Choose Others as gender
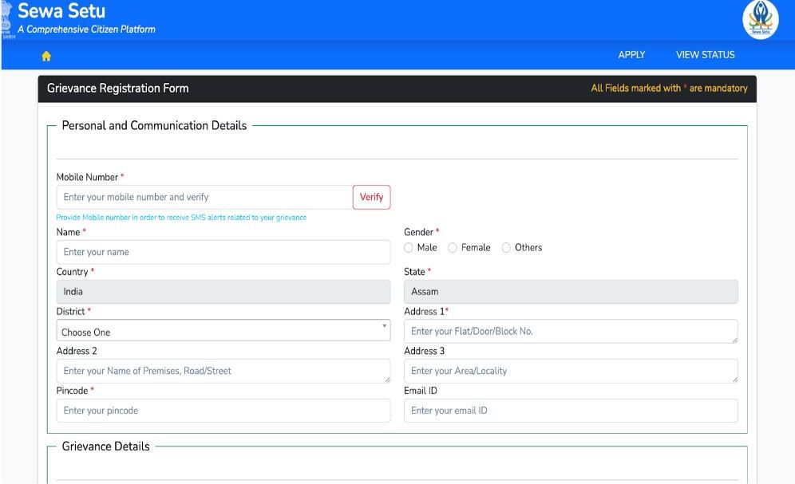The image size is (795, 484). point(506,248)
